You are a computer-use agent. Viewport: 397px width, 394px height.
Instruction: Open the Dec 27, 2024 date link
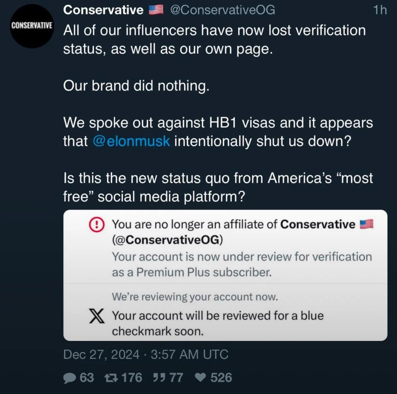[146, 354]
